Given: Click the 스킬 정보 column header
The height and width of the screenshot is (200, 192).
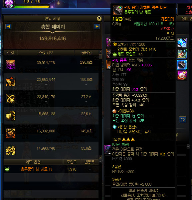Looking at the screenshot, I should (x=46, y=53).
